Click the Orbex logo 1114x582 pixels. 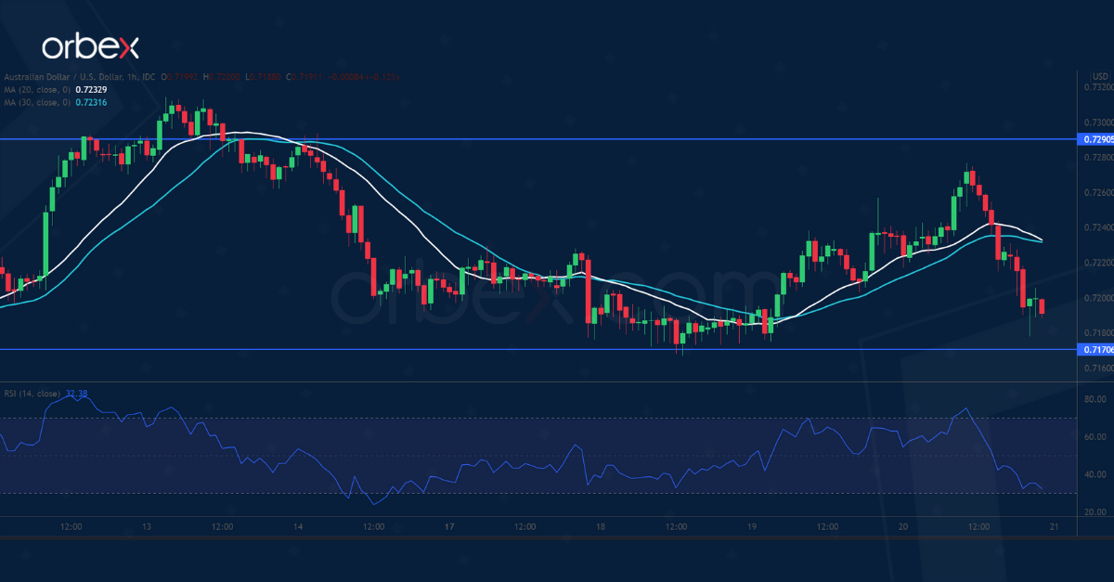[93, 43]
